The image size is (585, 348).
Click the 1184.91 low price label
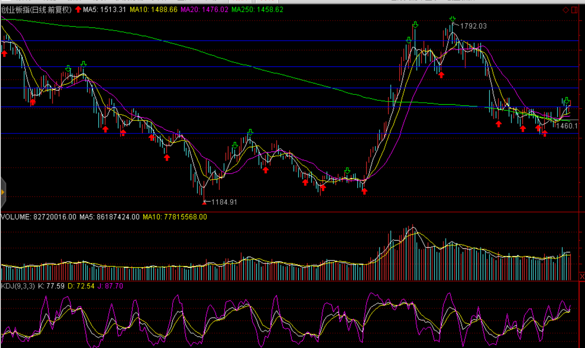click(x=224, y=202)
